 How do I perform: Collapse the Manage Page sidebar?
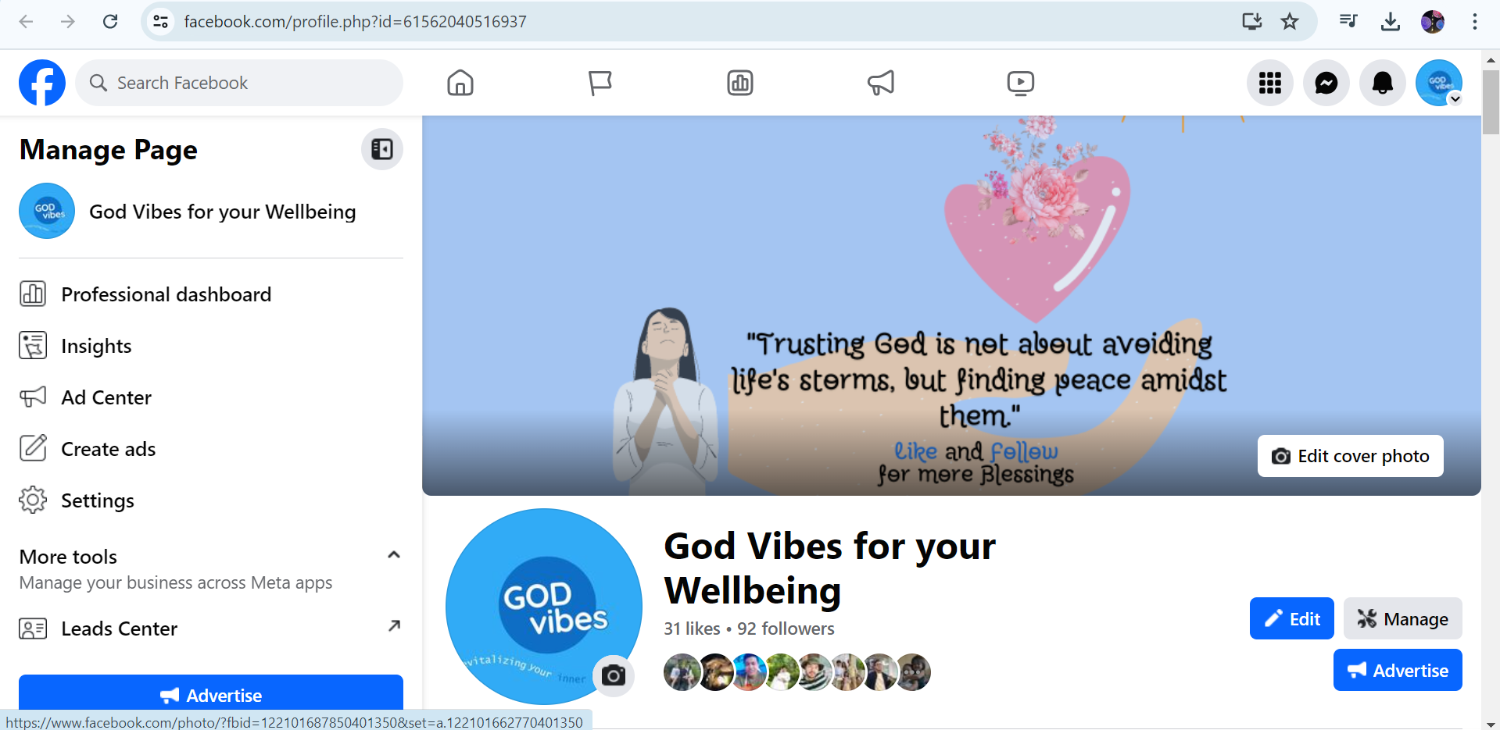pos(381,149)
